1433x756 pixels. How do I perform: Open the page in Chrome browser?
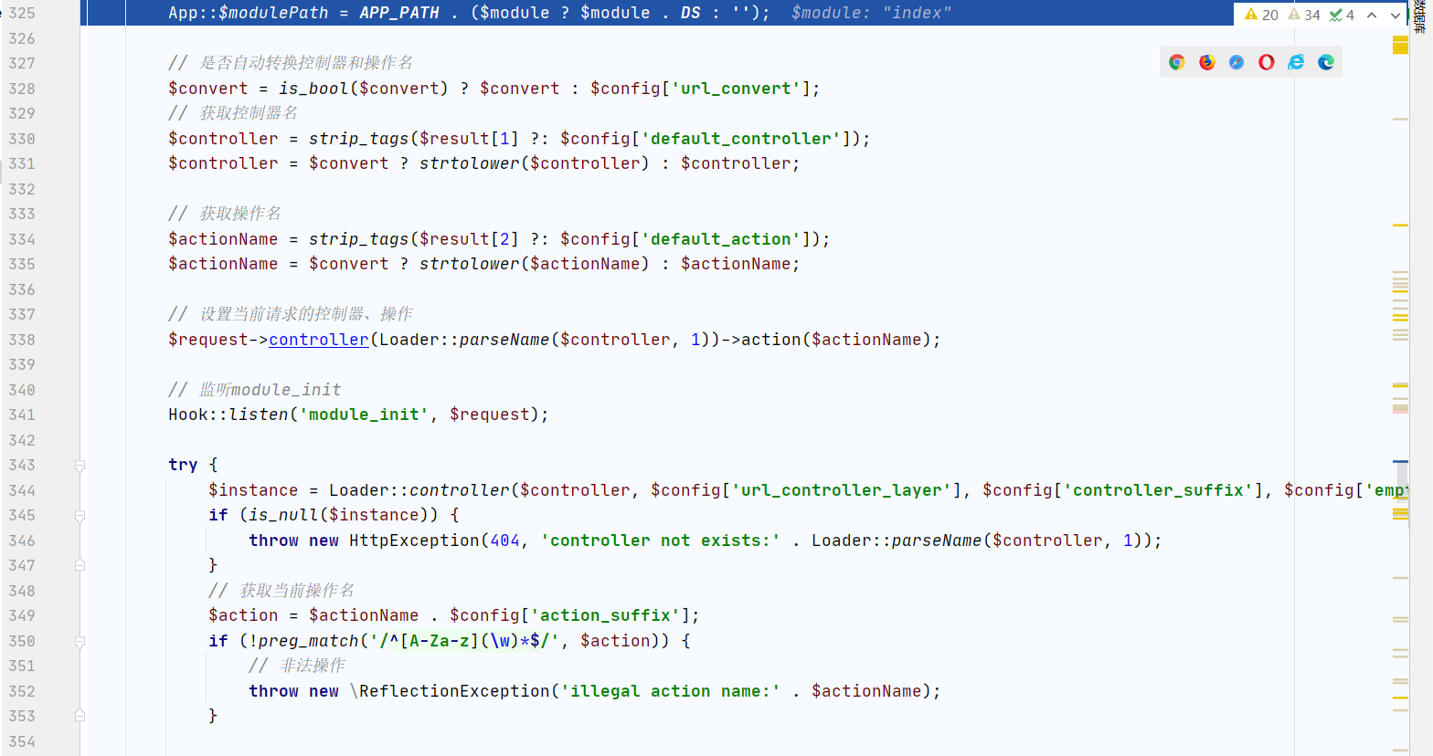1177,62
